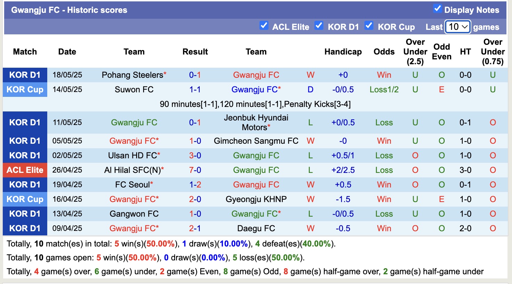Screen dimensions: 512x284
Task: Enable the Display Notes checkbox
Action: point(438,9)
